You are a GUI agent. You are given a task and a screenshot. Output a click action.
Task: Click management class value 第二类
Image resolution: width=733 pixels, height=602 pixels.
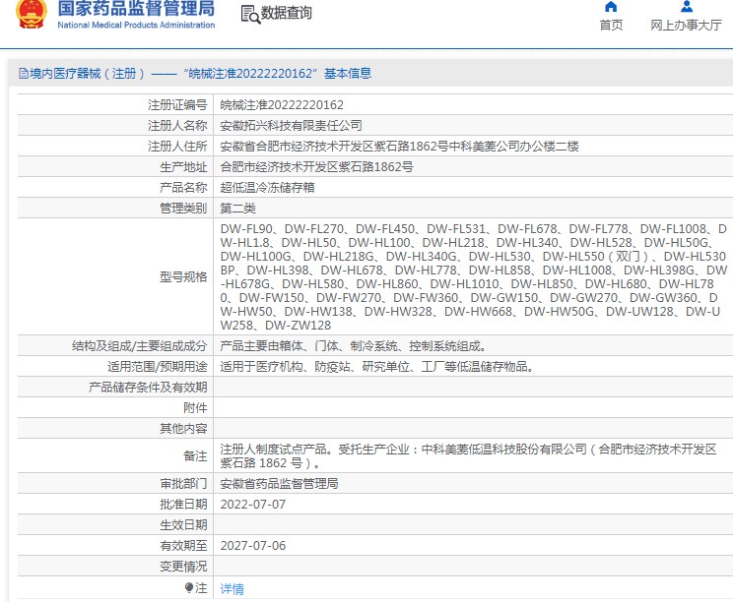tap(238, 209)
